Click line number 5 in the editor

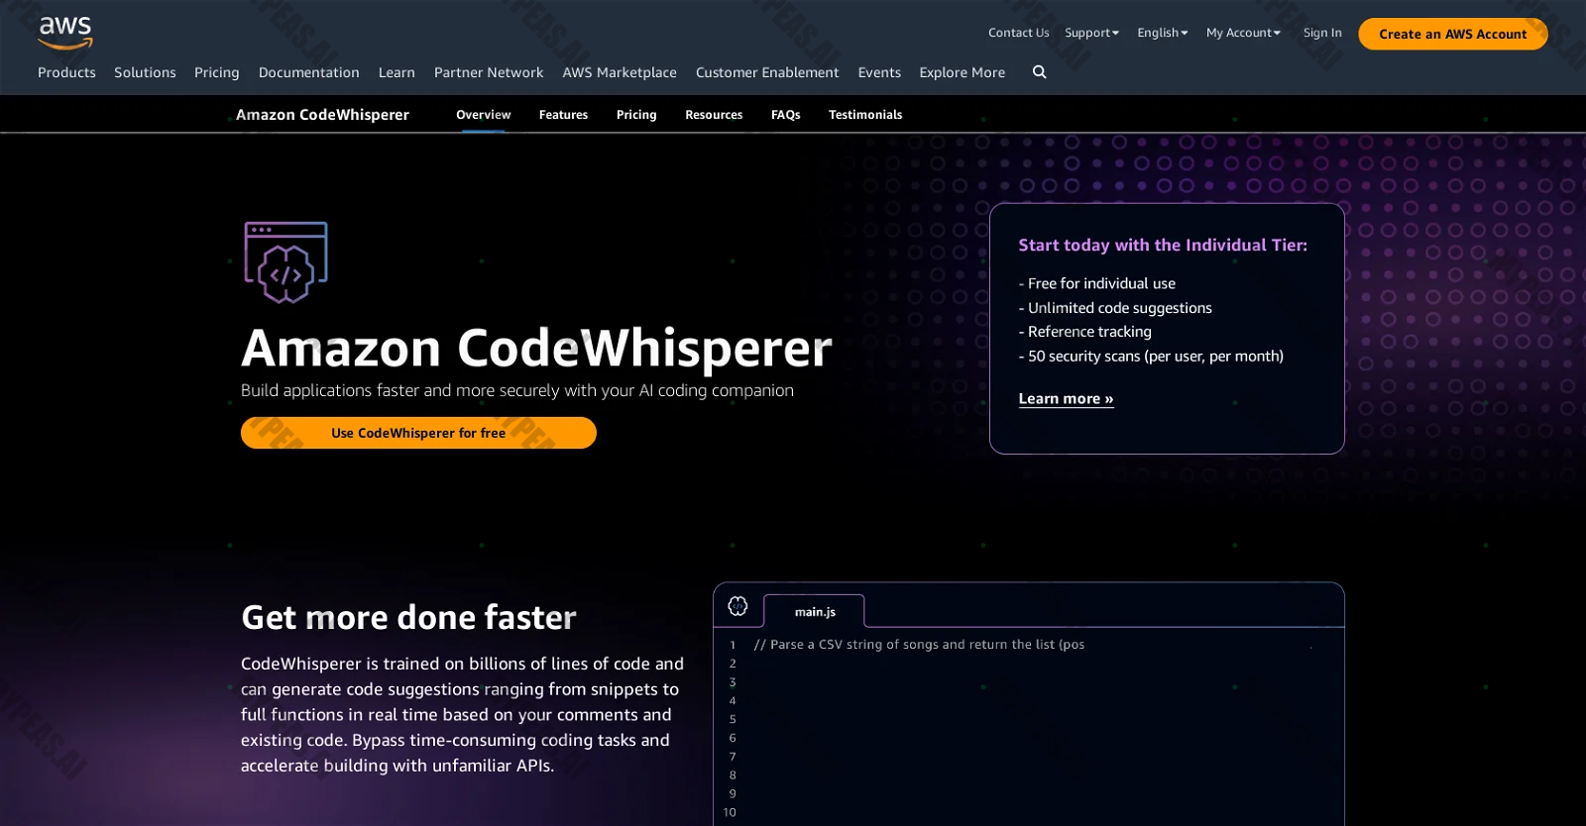click(x=733, y=719)
